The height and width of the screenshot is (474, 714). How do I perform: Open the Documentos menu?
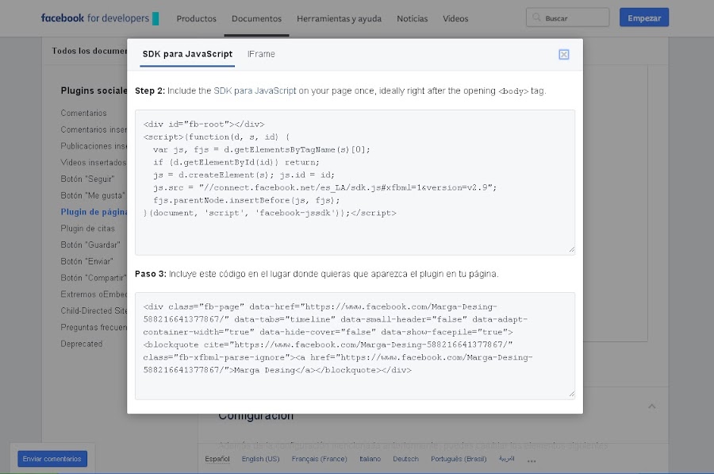coord(256,19)
